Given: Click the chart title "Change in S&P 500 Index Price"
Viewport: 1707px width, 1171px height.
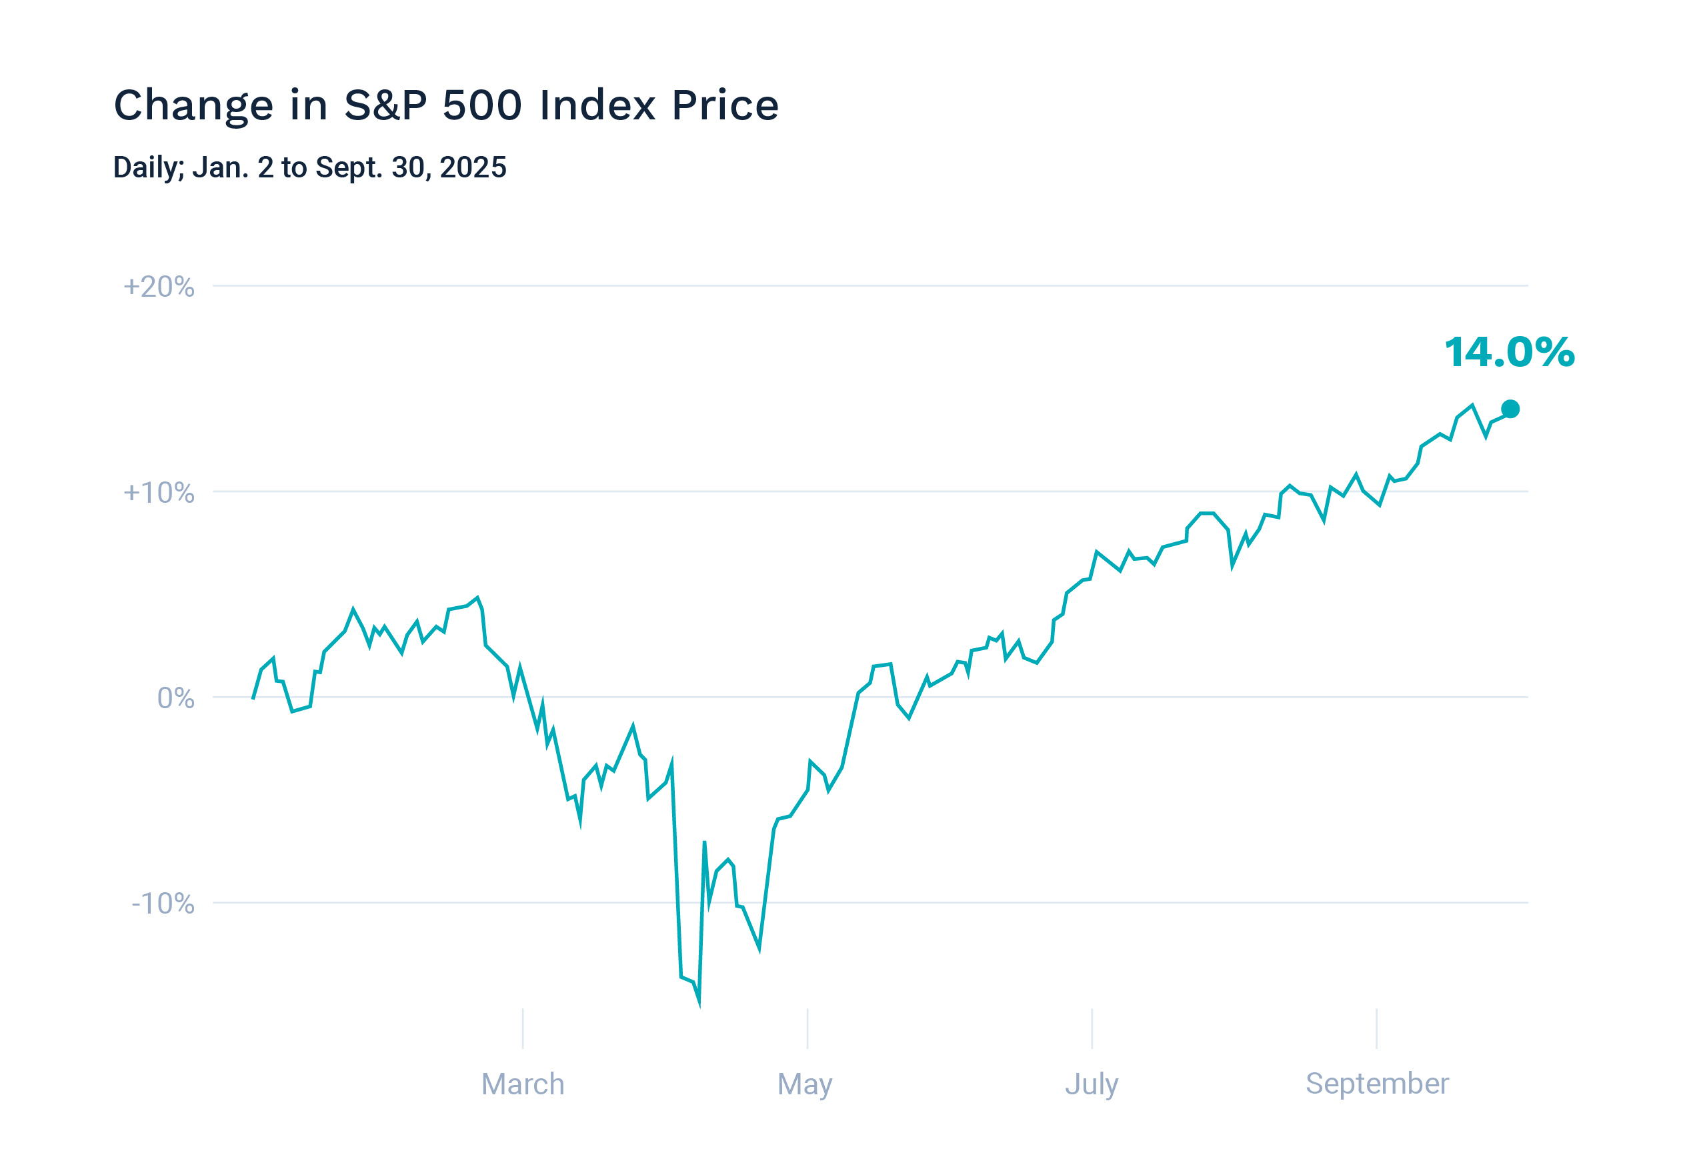Looking at the screenshot, I should [x=445, y=105].
